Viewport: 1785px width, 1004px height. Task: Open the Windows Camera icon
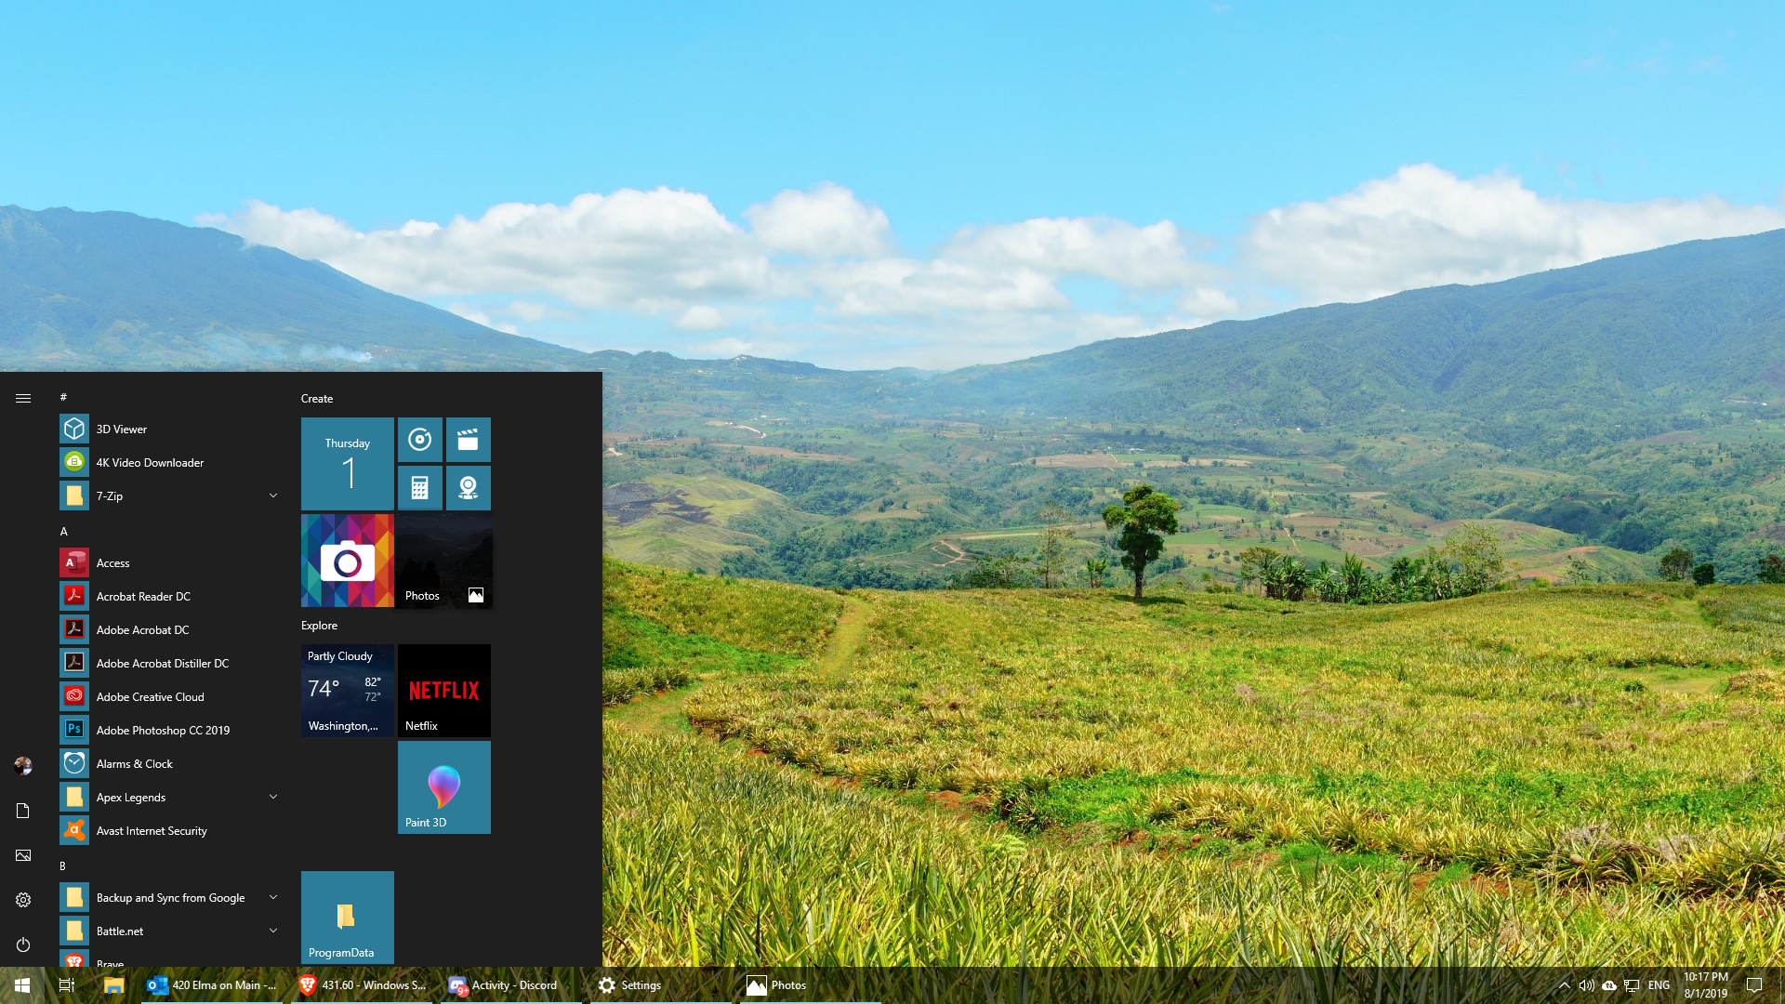(x=347, y=561)
